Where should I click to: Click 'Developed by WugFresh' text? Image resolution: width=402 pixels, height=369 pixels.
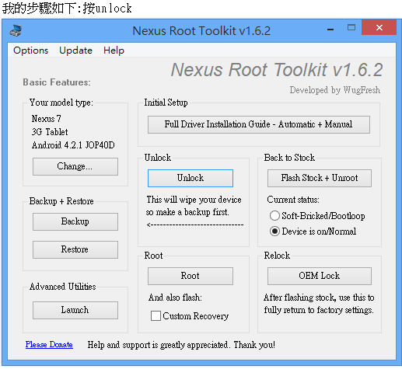tap(335, 90)
